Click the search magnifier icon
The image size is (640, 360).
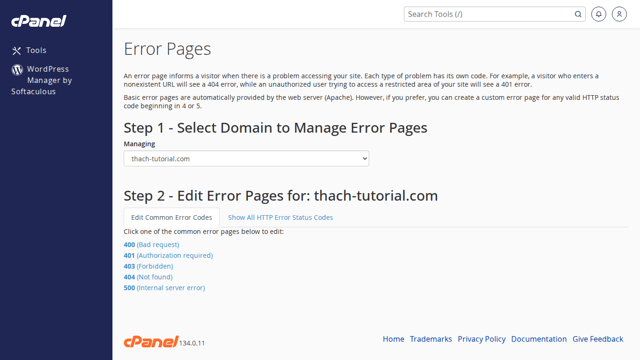[578, 14]
